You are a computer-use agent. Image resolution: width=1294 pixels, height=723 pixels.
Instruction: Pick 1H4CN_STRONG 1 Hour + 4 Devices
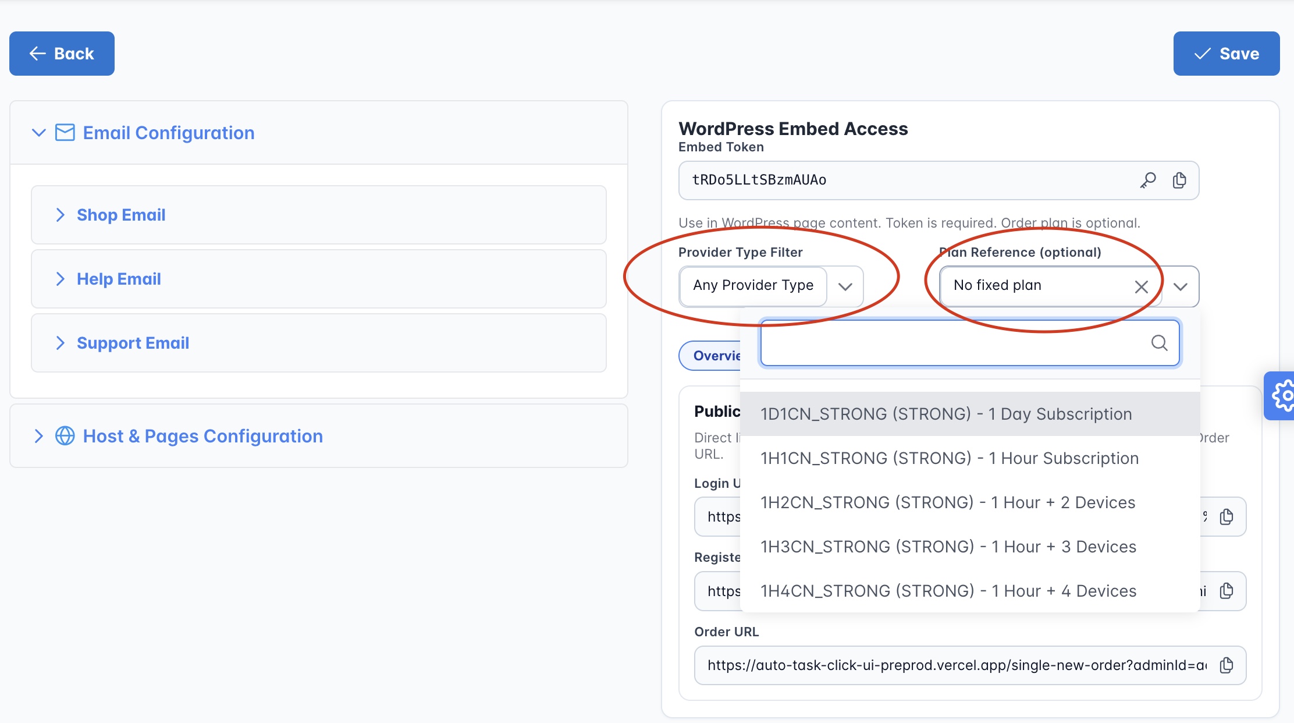click(970, 591)
